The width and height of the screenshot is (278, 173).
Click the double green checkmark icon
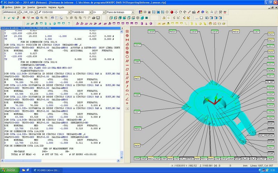click(x=13, y=18)
